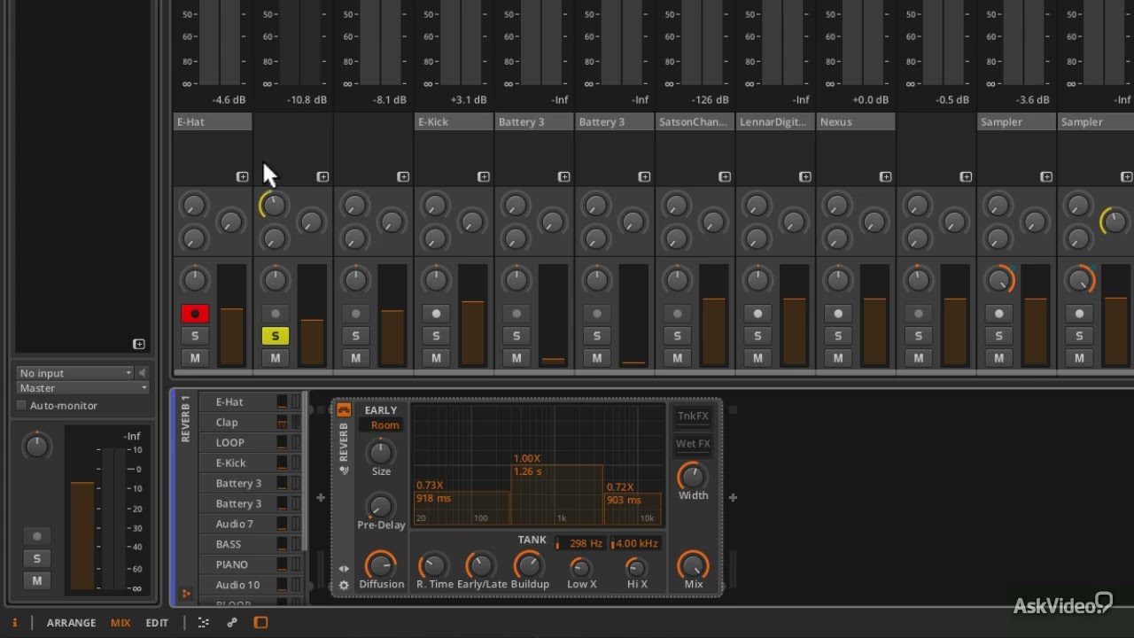Open the Wet FX chain slot
1134x638 pixels.
[x=693, y=444]
